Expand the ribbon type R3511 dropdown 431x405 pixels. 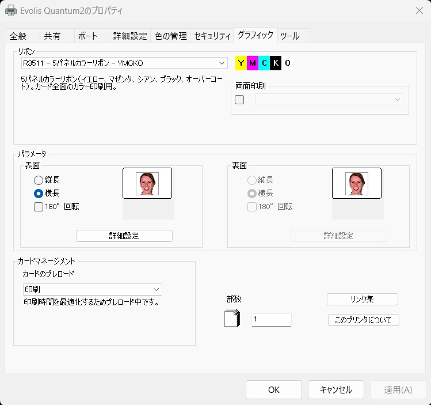pos(124,63)
